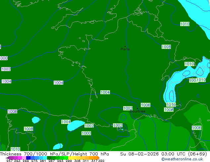Click the 1000 isobar label over northeastern Spain
Viewport: 210px width, 162px height.
[86, 133]
